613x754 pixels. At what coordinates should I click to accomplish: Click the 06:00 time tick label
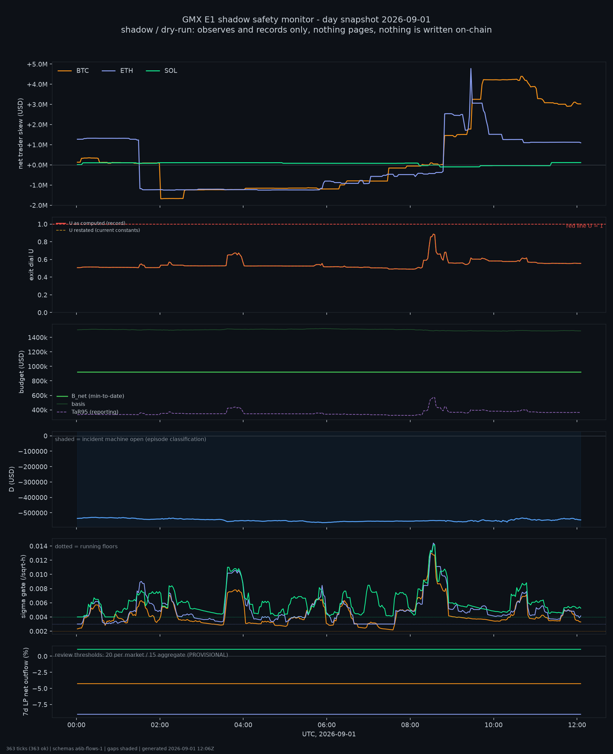327,725
